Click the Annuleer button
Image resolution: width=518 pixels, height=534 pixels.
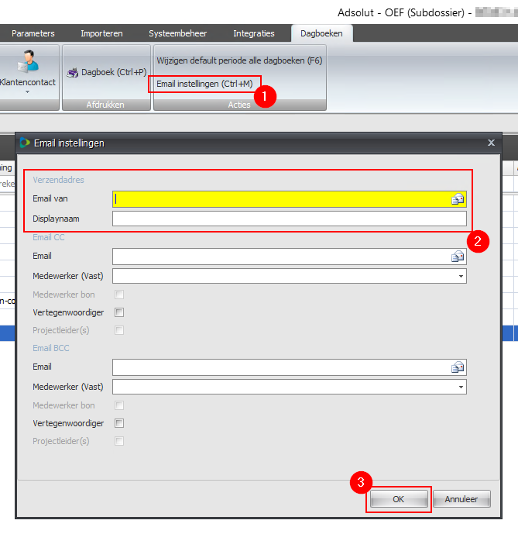(461, 499)
